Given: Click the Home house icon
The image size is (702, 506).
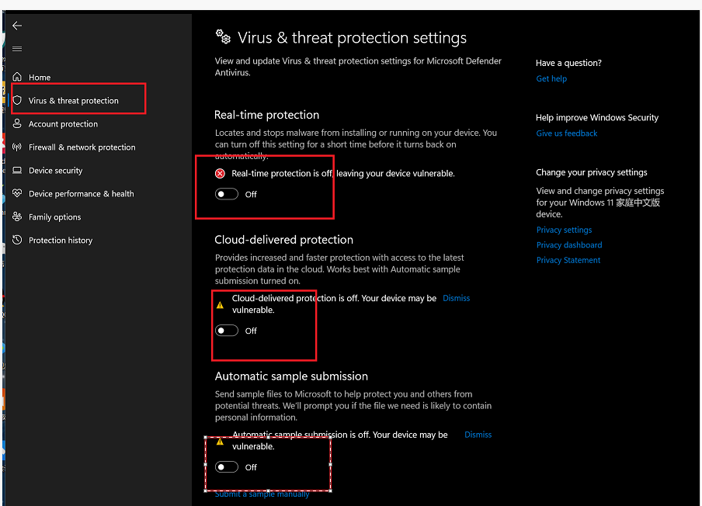Looking at the screenshot, I should coord(18,77).
